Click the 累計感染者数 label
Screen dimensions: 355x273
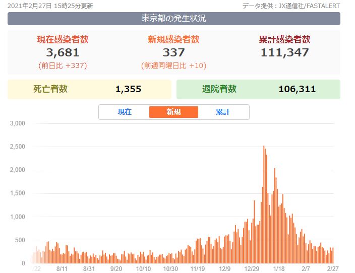[x=284, y=39]
